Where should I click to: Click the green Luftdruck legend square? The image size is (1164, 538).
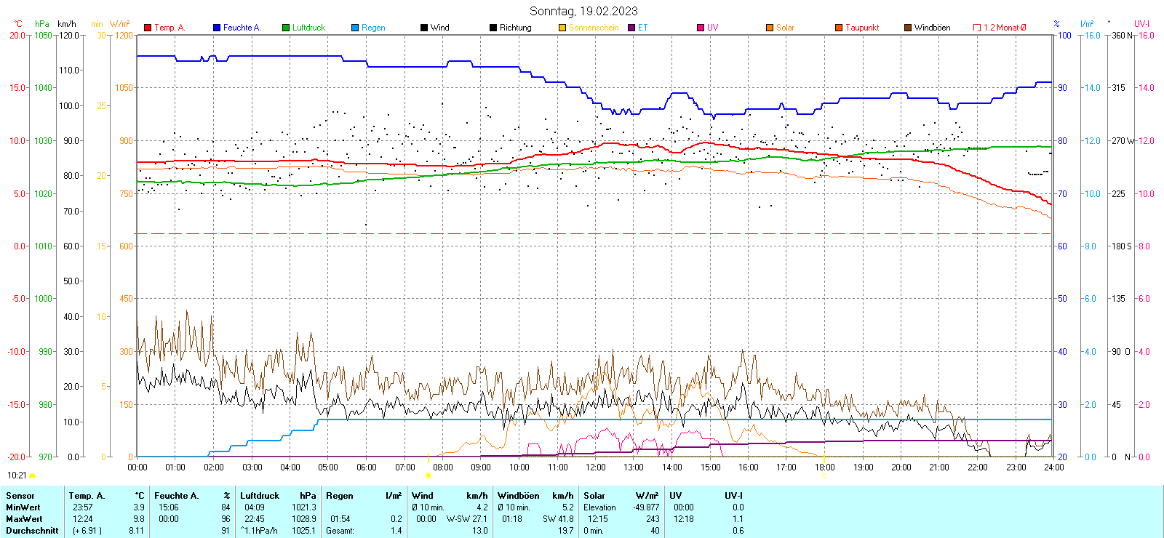pyautogui.click(x=286, y=28)
